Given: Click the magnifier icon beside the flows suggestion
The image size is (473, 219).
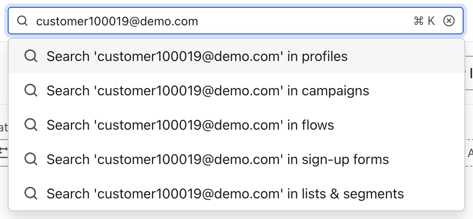Looking at the screenshot, I should pos(31,125).
